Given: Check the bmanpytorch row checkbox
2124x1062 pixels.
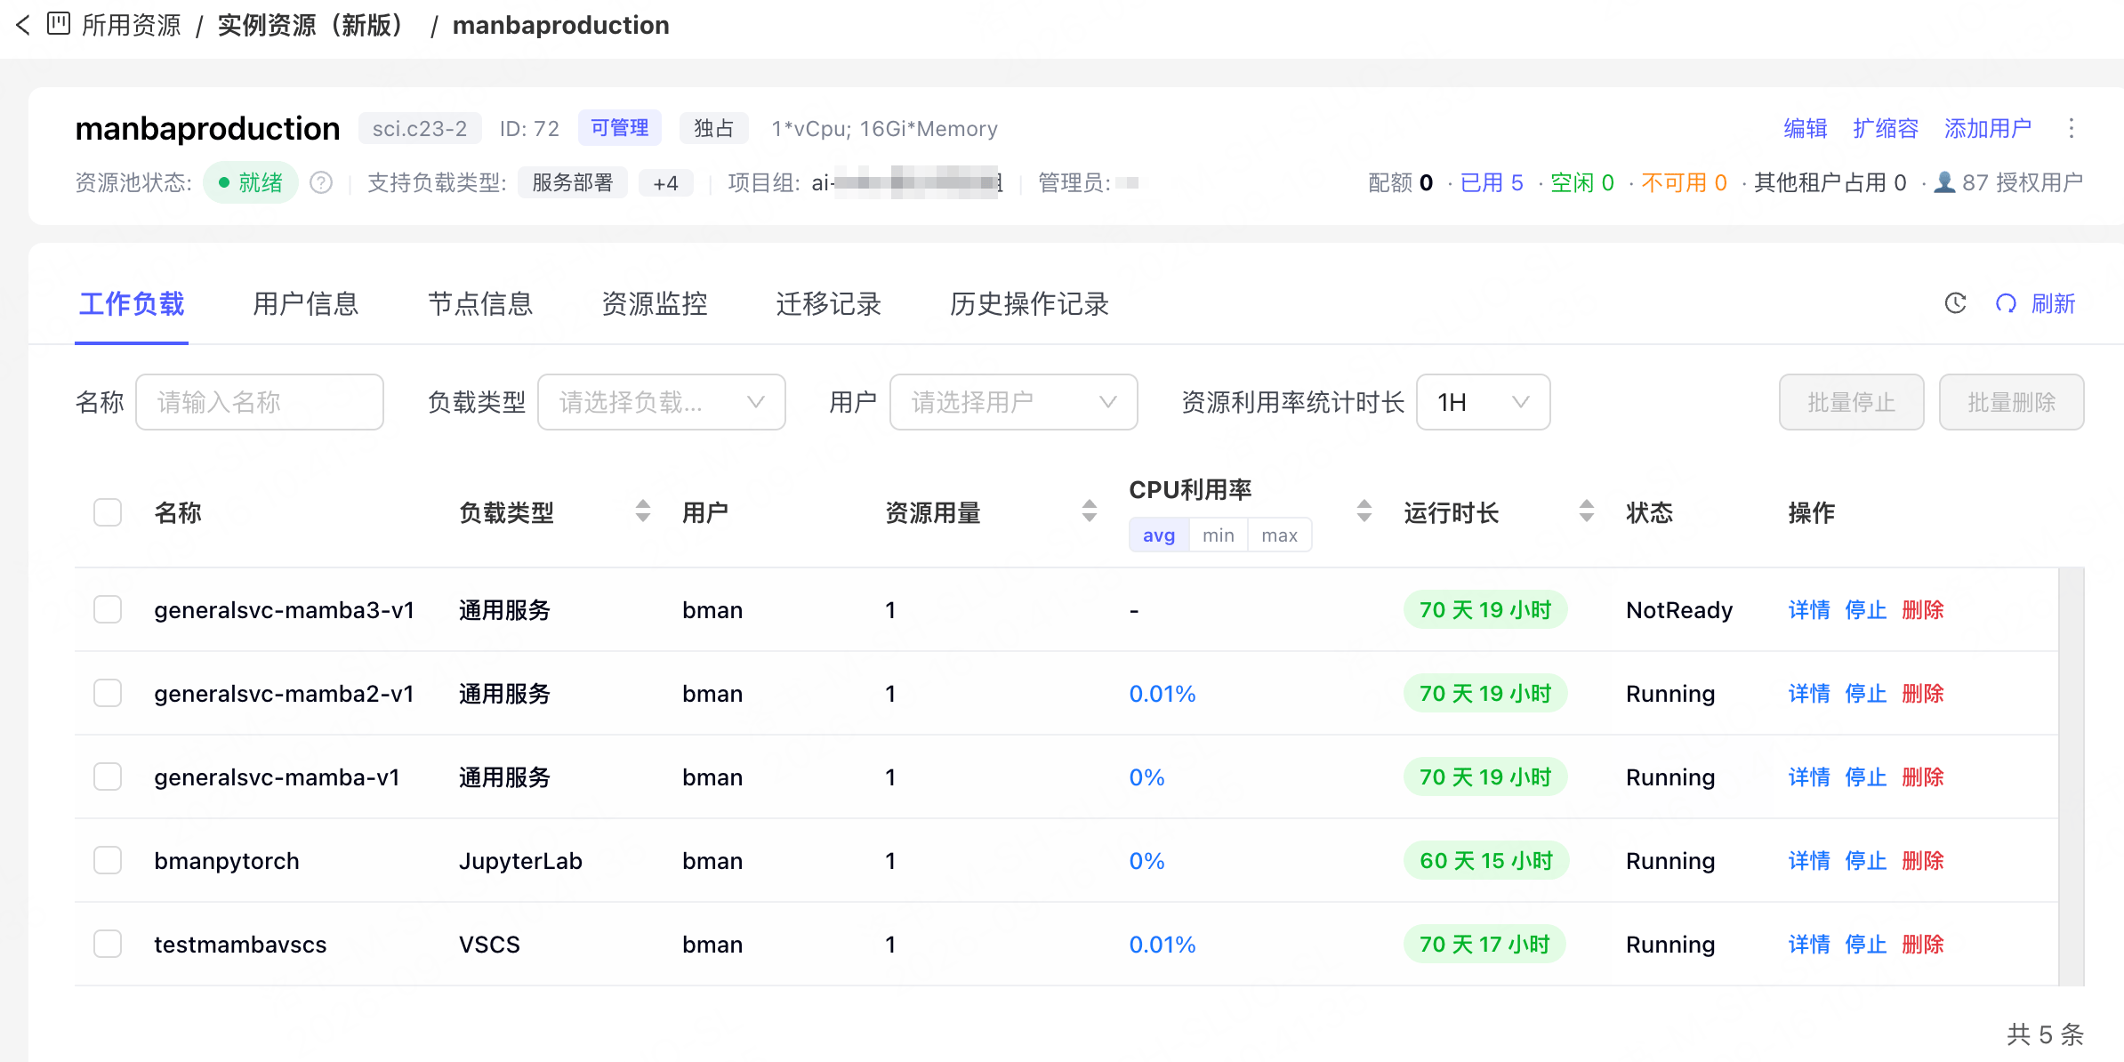Looking at the screenshot, I should pos(108,860).
